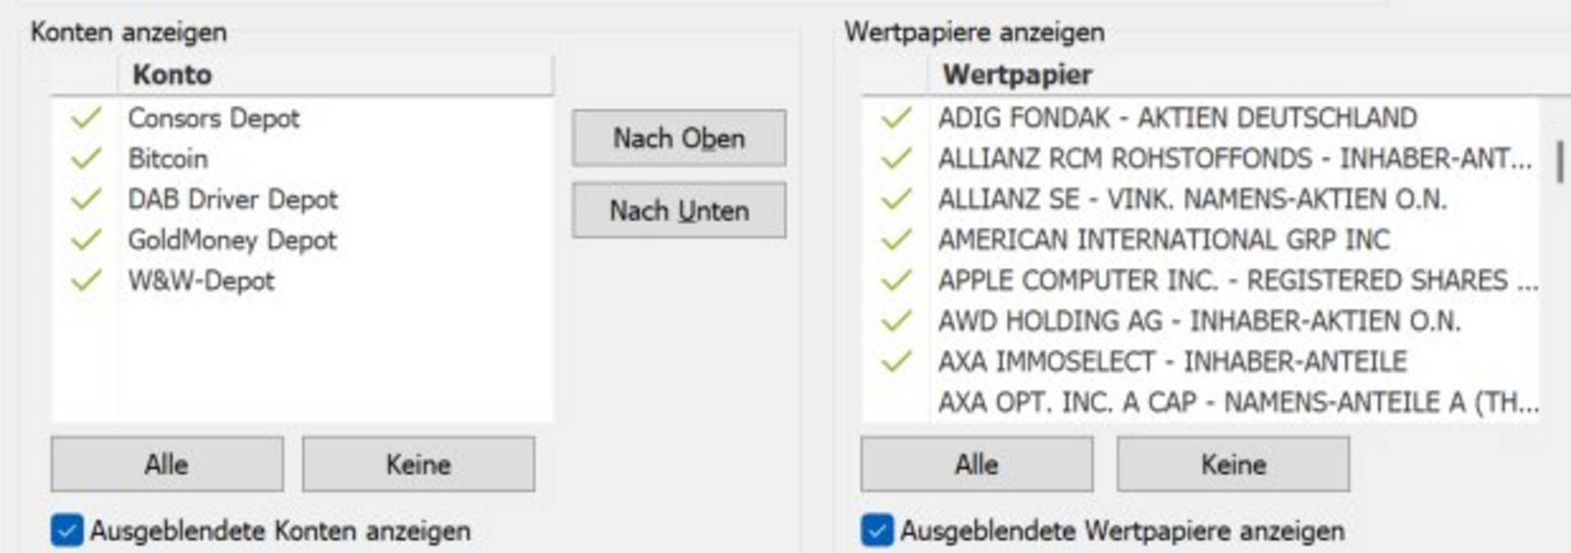Uncheck the green checkmark beside Consors Depot

pos(86,118)
